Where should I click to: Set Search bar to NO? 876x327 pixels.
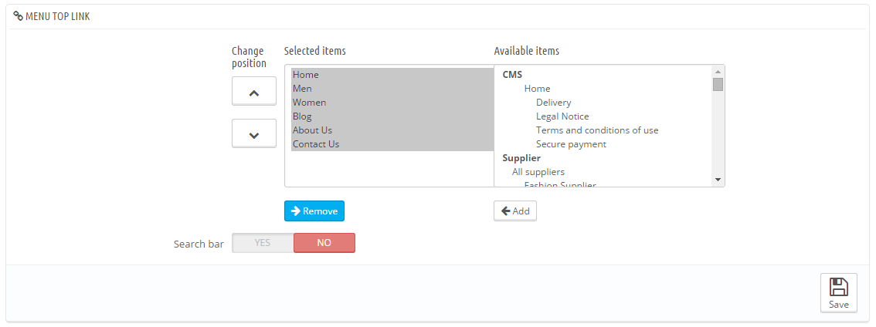point(324,243)
